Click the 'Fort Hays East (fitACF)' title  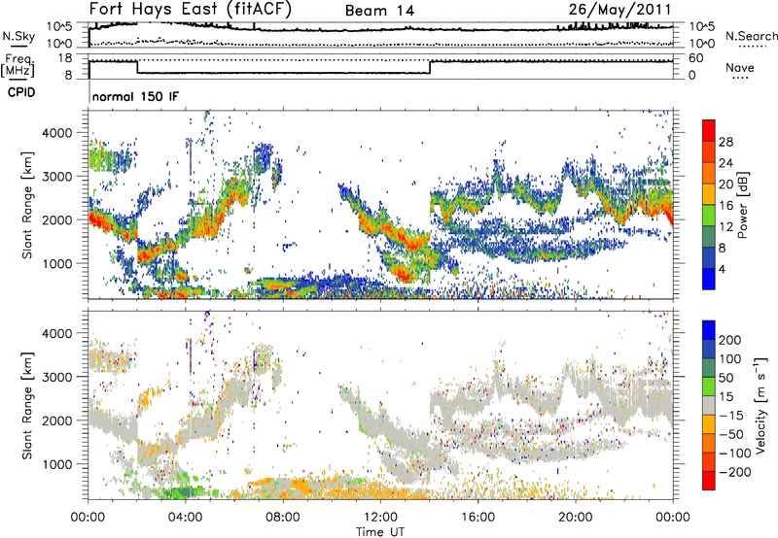tap(190, 9)
